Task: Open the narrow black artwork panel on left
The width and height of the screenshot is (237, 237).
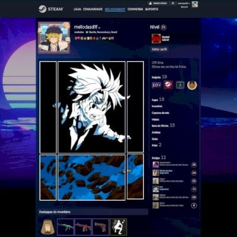Action: (48, 107)
